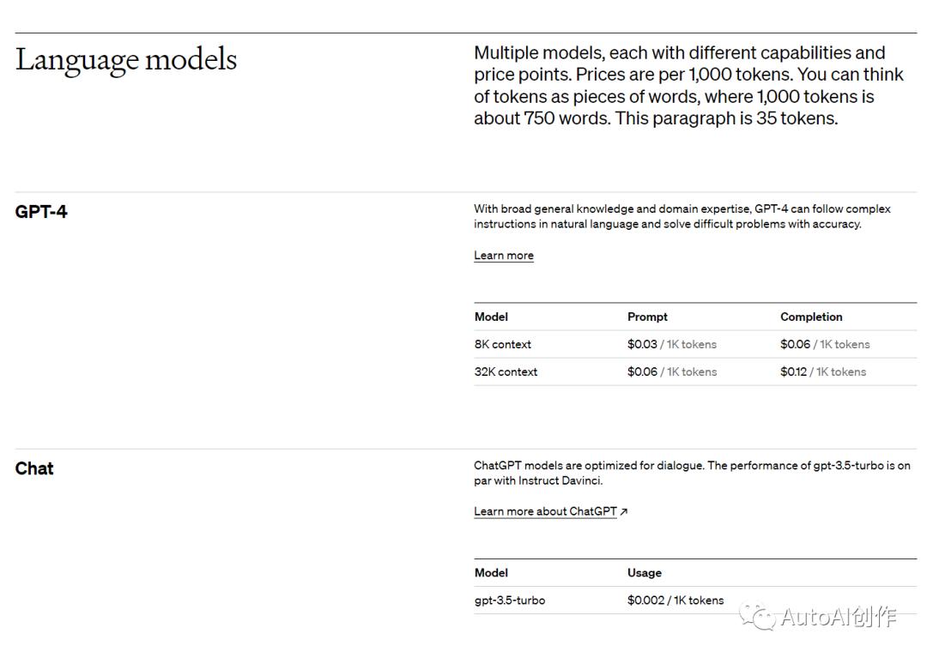Screen dimensions: 927x658
Task: Click the WeChat logo in the watermark
Action: click(757, 617)
